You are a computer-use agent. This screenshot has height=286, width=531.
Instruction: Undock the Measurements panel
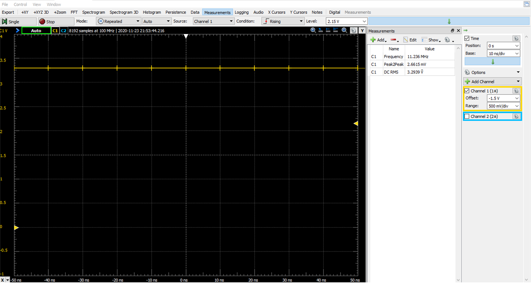[x=452, y=31]
